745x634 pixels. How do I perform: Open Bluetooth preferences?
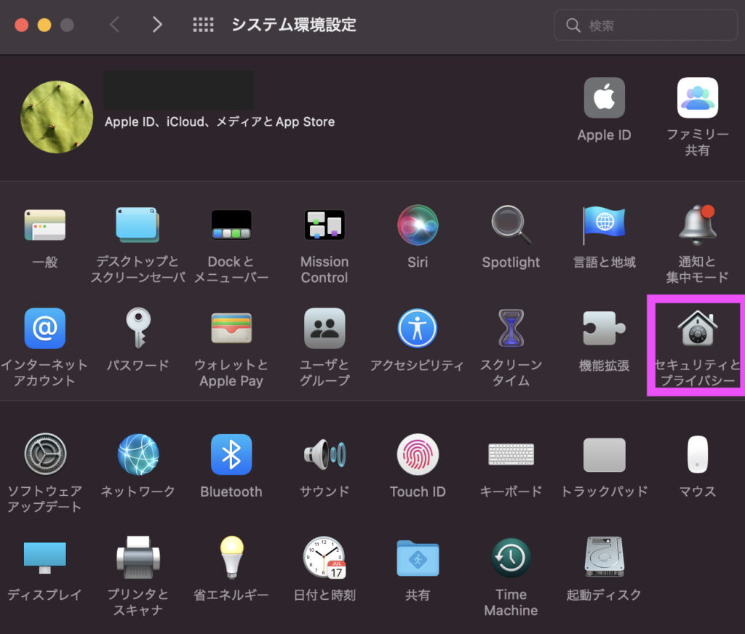pos(231,454)
